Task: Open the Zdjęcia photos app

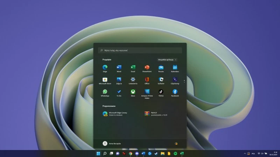Action: [x=119, y=81]
